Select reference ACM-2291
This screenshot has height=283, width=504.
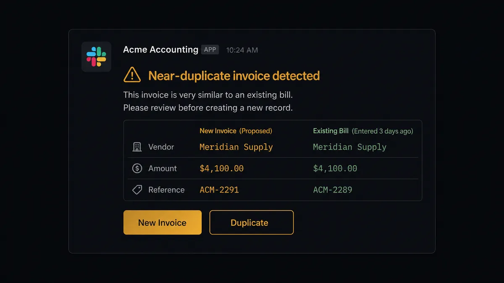[219, 190]
